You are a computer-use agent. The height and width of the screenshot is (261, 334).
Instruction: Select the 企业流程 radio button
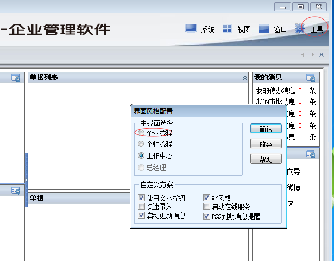[x=141, y=133]
